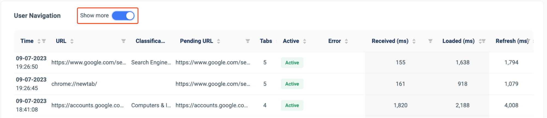The image size is (547, 118).
Task: Click the URL column sort arrows
Action: (x=72, y=41)
